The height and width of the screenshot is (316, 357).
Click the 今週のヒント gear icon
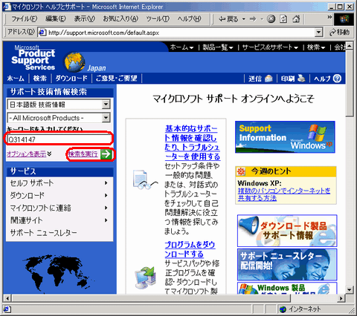241,171
